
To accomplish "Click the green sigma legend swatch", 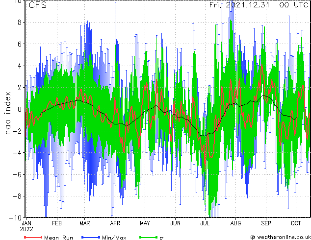I will tap(148, 237).
